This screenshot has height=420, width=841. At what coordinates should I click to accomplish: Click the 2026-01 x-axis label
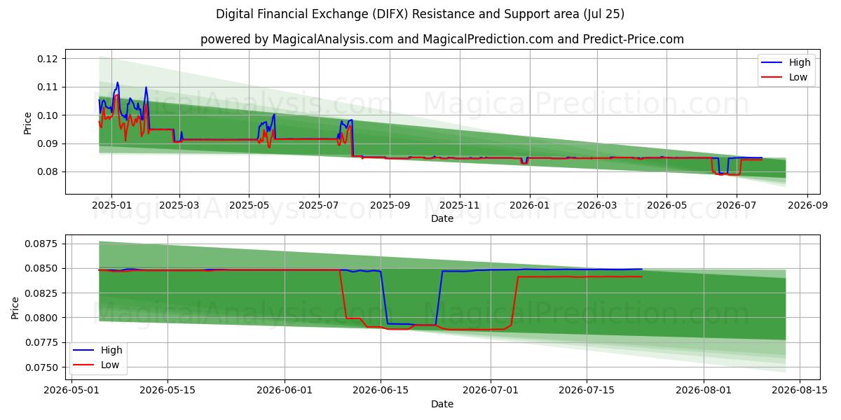[529, 205]
